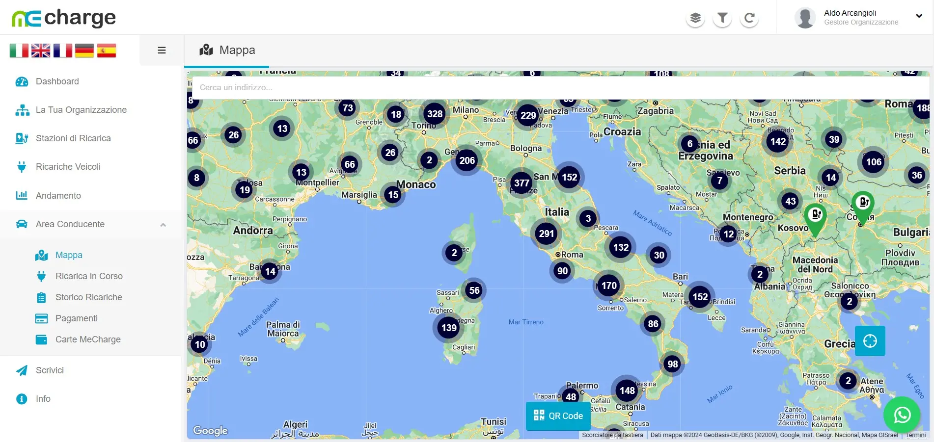Viewport: 934px width, 442px height.
Task: Open the user profile dropdown arrow
Action: click(x=919, y=16)
